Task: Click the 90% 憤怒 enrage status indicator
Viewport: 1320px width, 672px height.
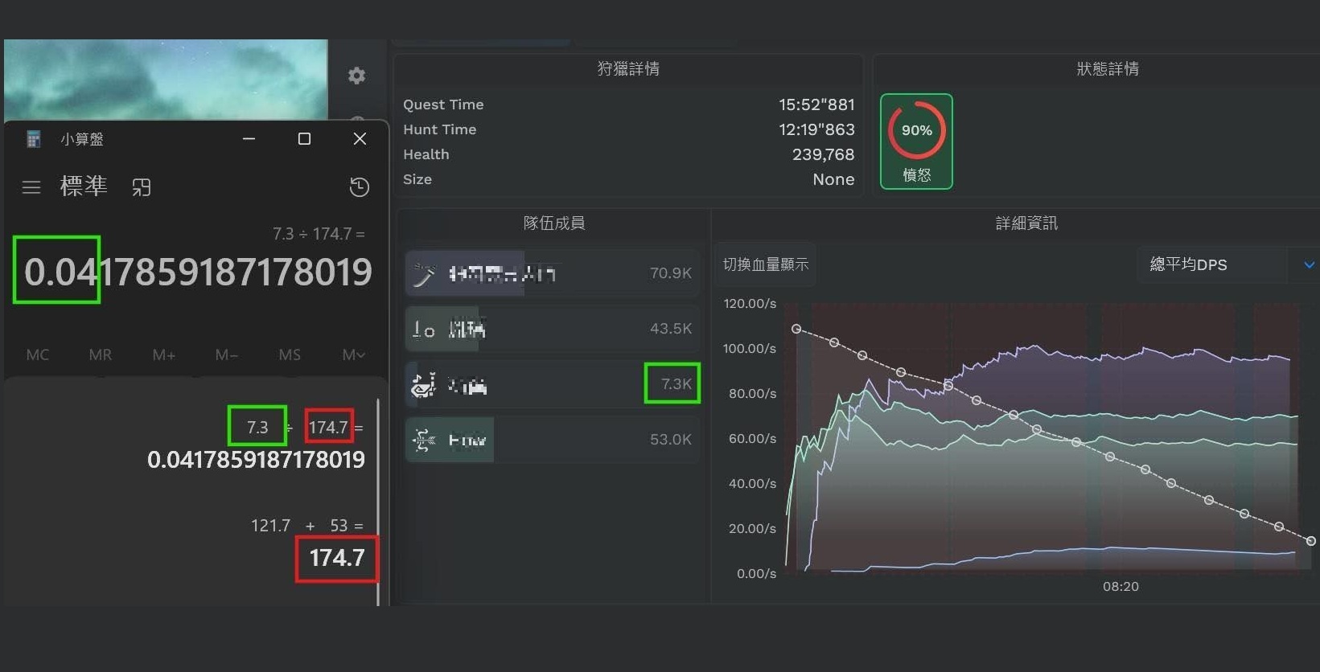Action: tap(916, 141)
